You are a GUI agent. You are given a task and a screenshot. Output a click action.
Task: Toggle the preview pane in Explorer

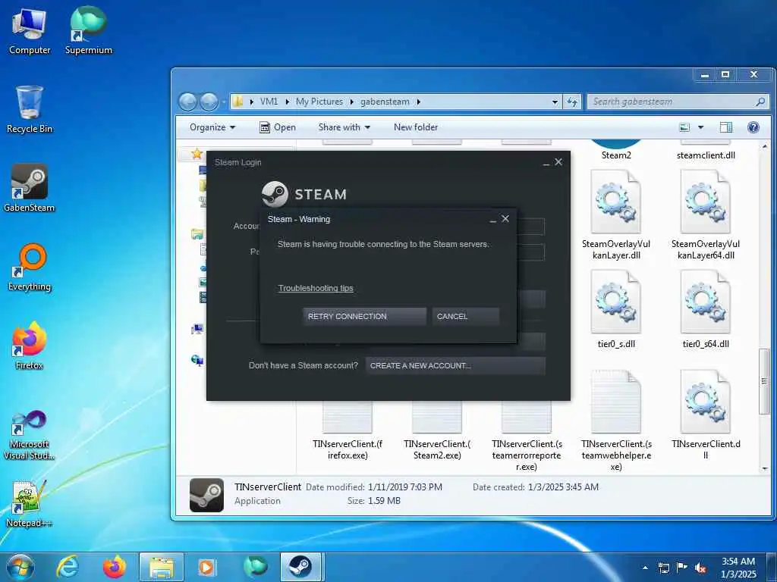726,127
